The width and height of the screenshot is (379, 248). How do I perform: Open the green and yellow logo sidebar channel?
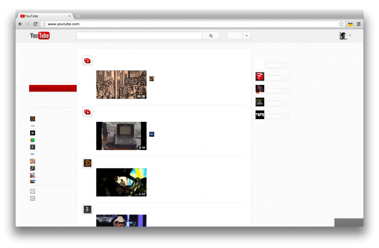pos(32,140)
